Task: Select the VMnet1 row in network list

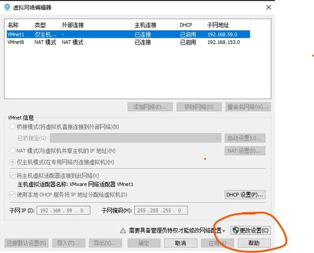Action: [128, 35]
